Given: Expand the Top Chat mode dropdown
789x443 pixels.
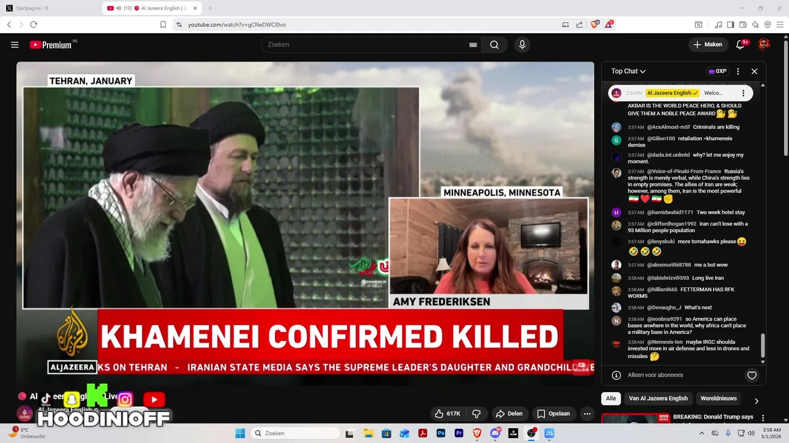Looking at the screenshot, I should pyautogui.click(x=628, y=71).
